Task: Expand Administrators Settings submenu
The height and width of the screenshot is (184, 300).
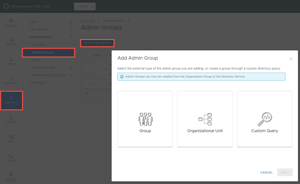Action: (71, 75)
